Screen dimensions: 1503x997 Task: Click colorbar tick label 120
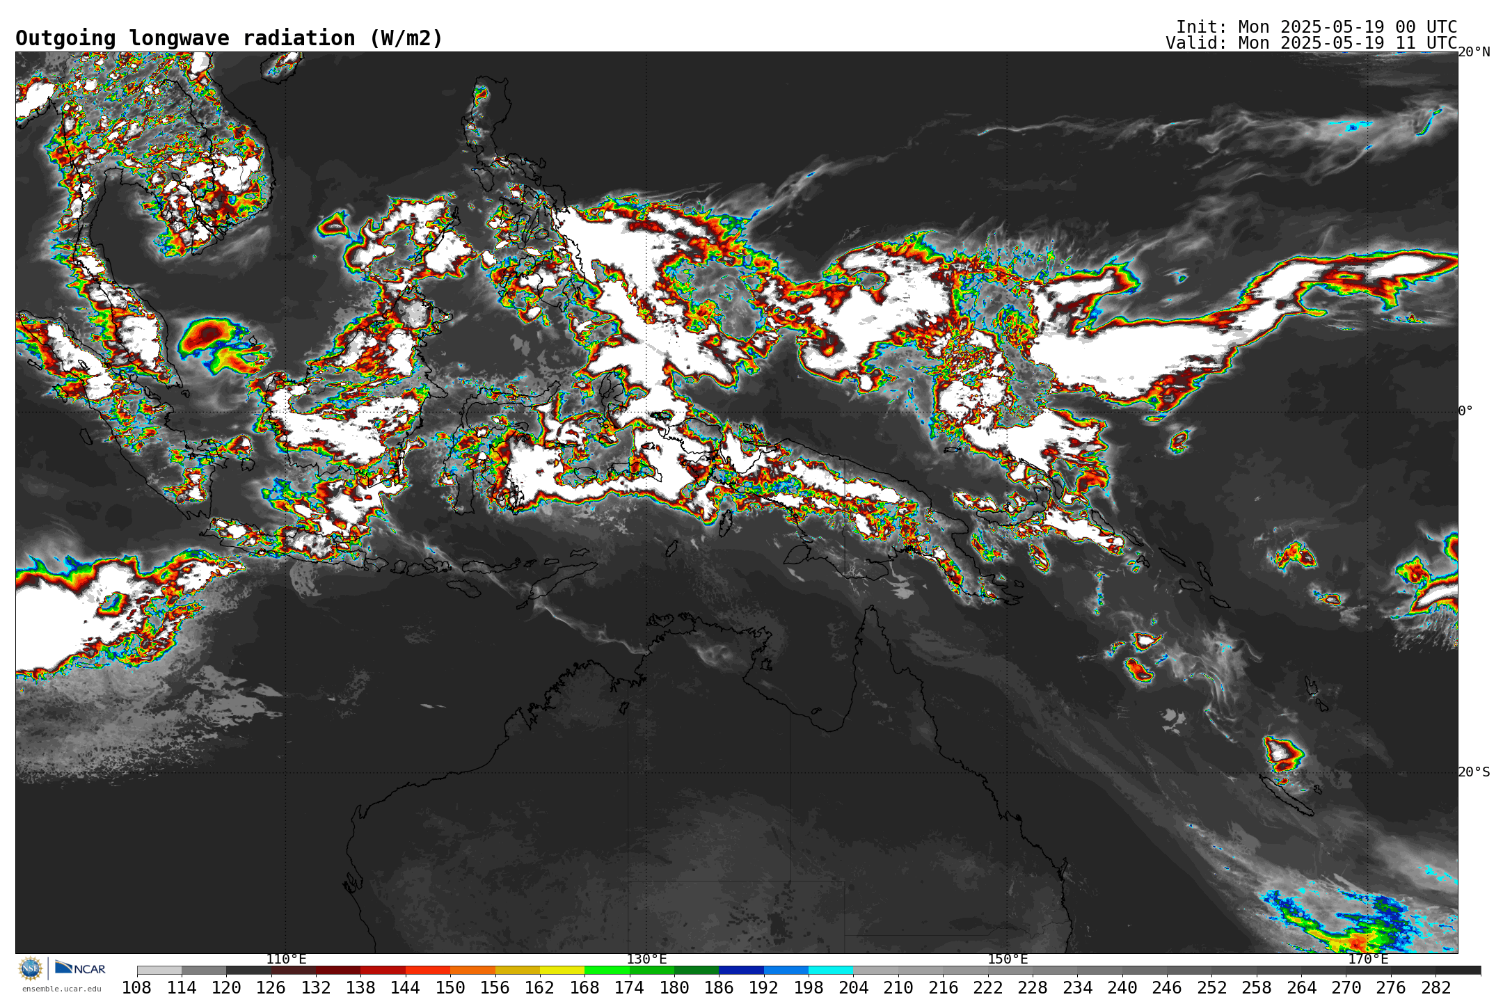tap(226, 988)
